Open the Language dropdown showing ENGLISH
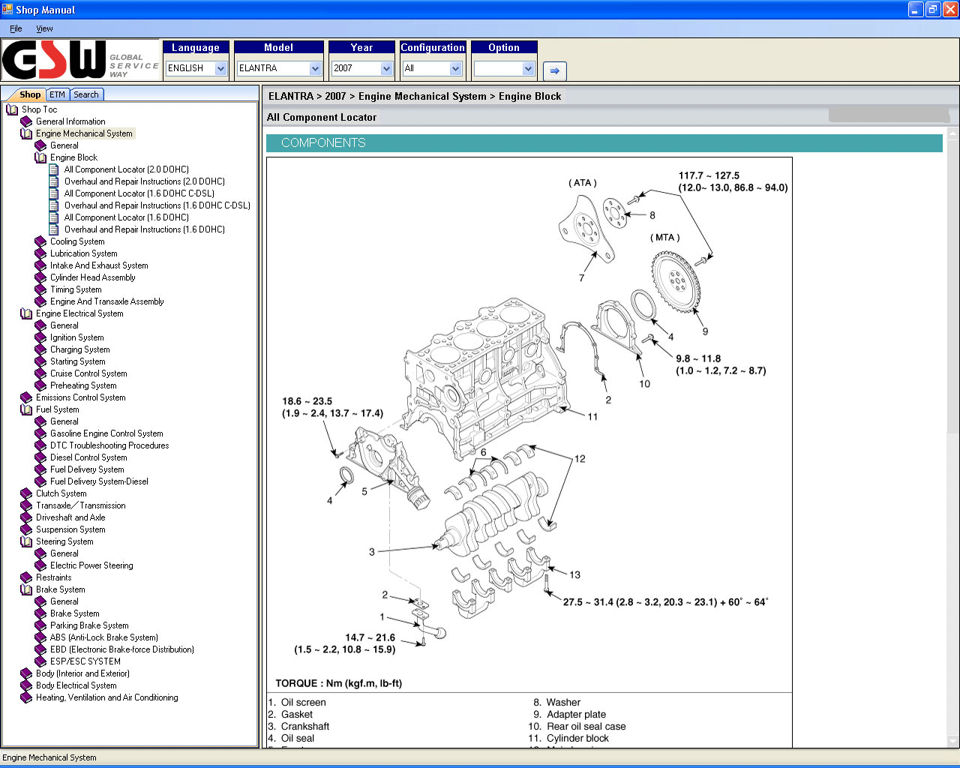Viewport: 960px width, 768px height. 196,68
